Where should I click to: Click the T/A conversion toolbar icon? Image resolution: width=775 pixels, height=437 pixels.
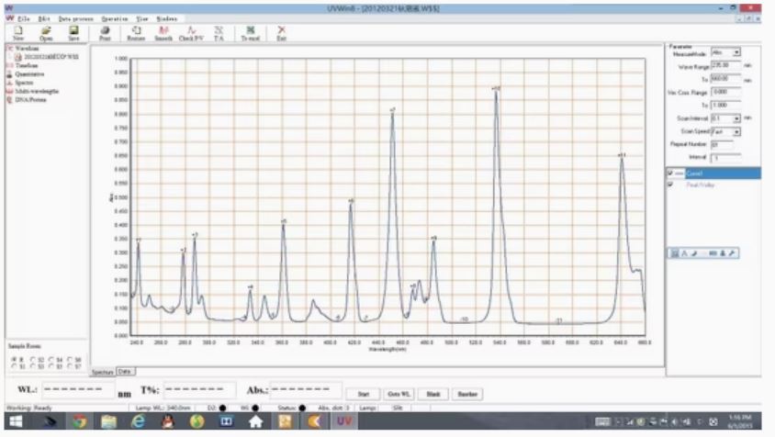(x=219, y=33)
